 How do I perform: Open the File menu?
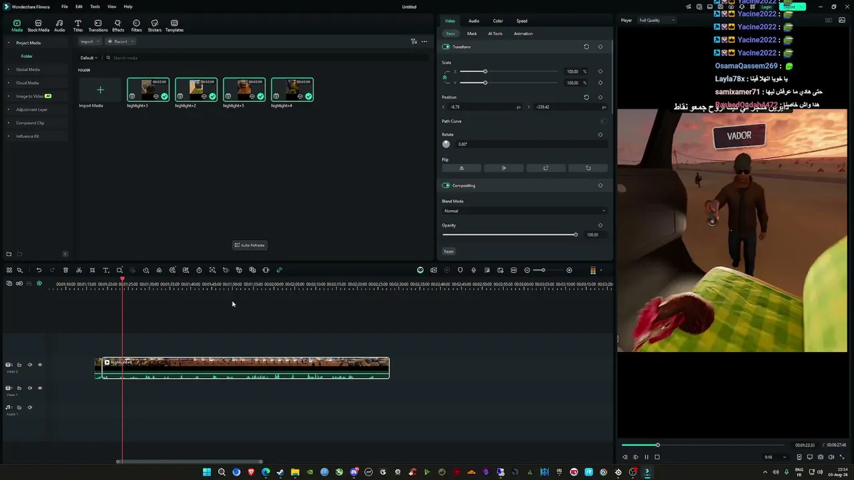coord(65,7)
